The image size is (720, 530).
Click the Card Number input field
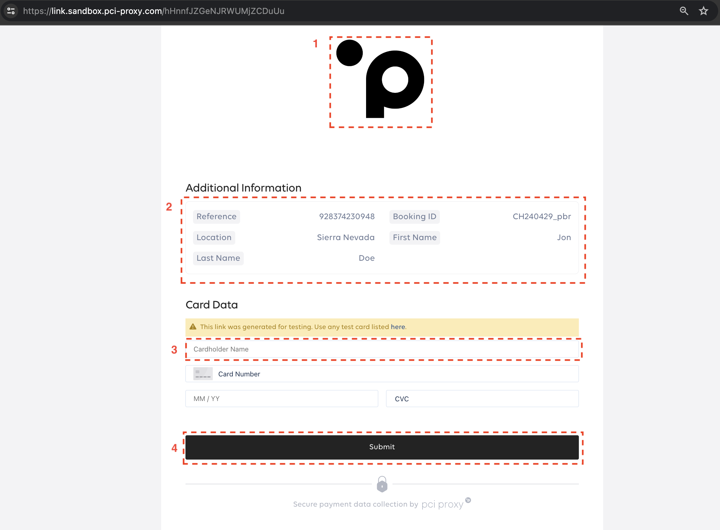pos(382,373)
